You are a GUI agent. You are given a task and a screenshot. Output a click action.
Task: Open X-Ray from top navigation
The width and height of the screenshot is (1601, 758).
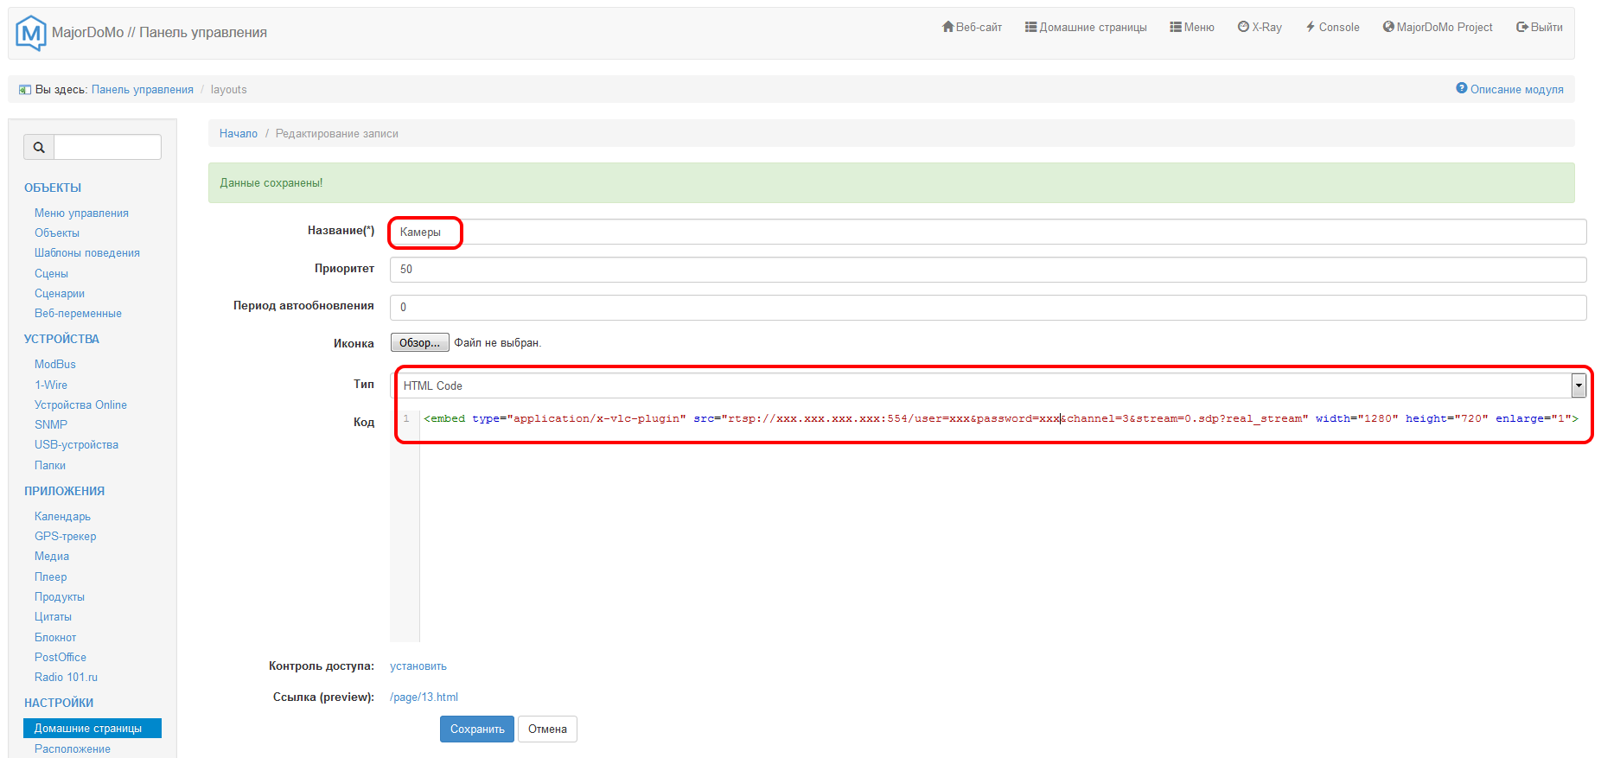click(1260, 28)
